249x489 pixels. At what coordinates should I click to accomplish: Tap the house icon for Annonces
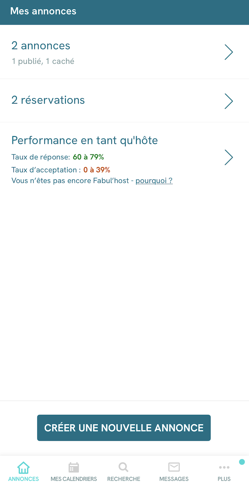pos(23,468)
